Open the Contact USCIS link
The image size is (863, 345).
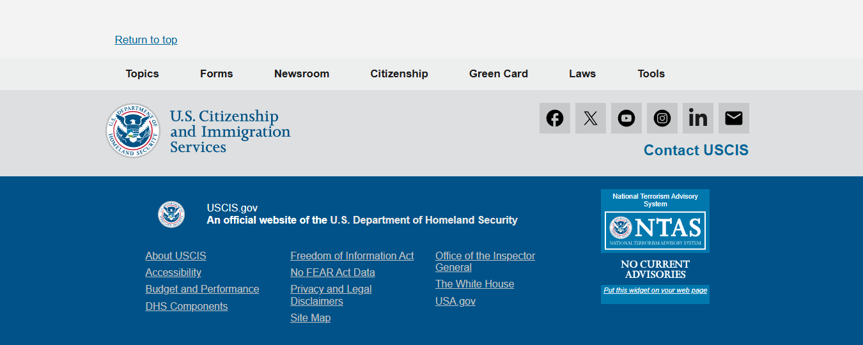click(x=696, y=150)
